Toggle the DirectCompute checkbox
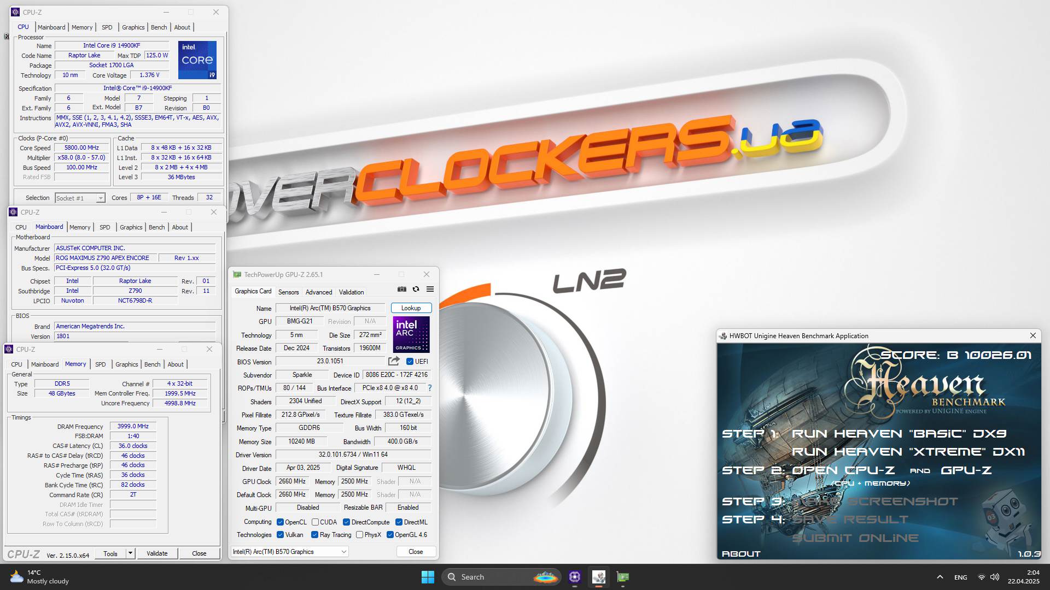Screen dimensions: 1050x590 [x=346, y=522]
